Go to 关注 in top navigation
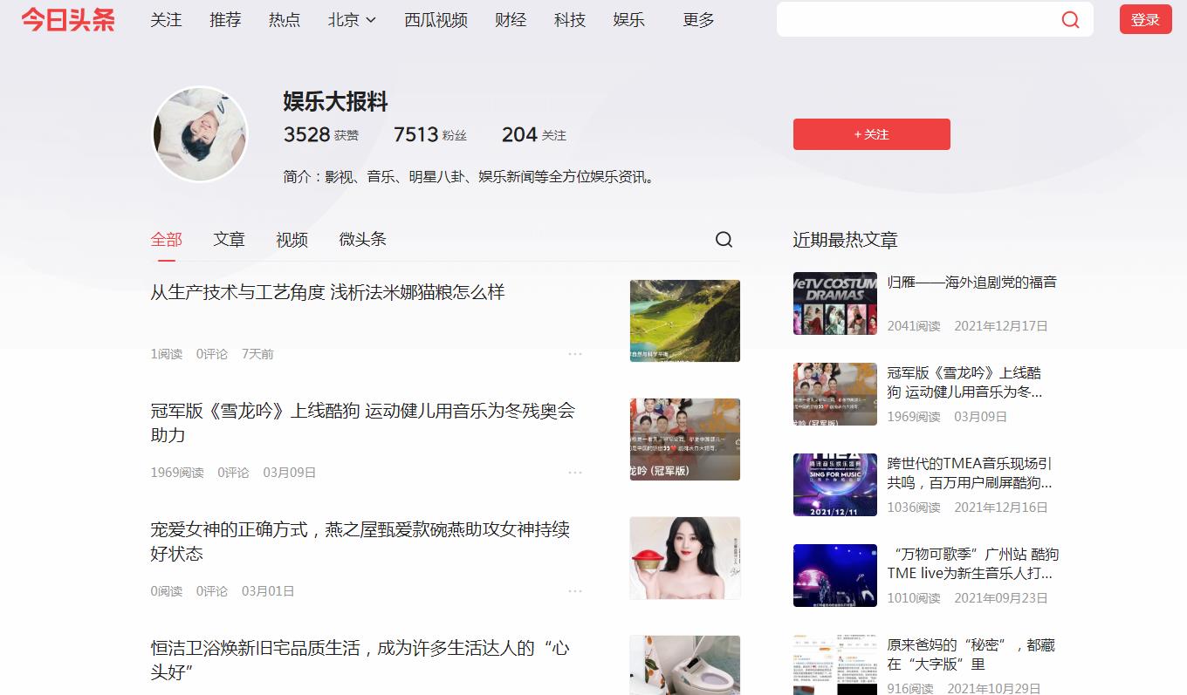This screenshot has width=1187, height=695. [166, 19]
